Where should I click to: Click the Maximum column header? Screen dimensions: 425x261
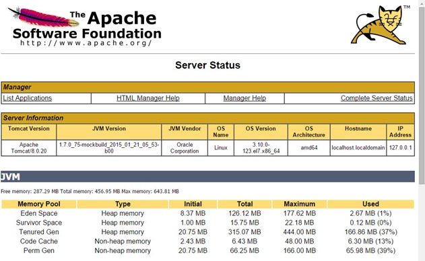pyautogui.click(x=300, y=204)
